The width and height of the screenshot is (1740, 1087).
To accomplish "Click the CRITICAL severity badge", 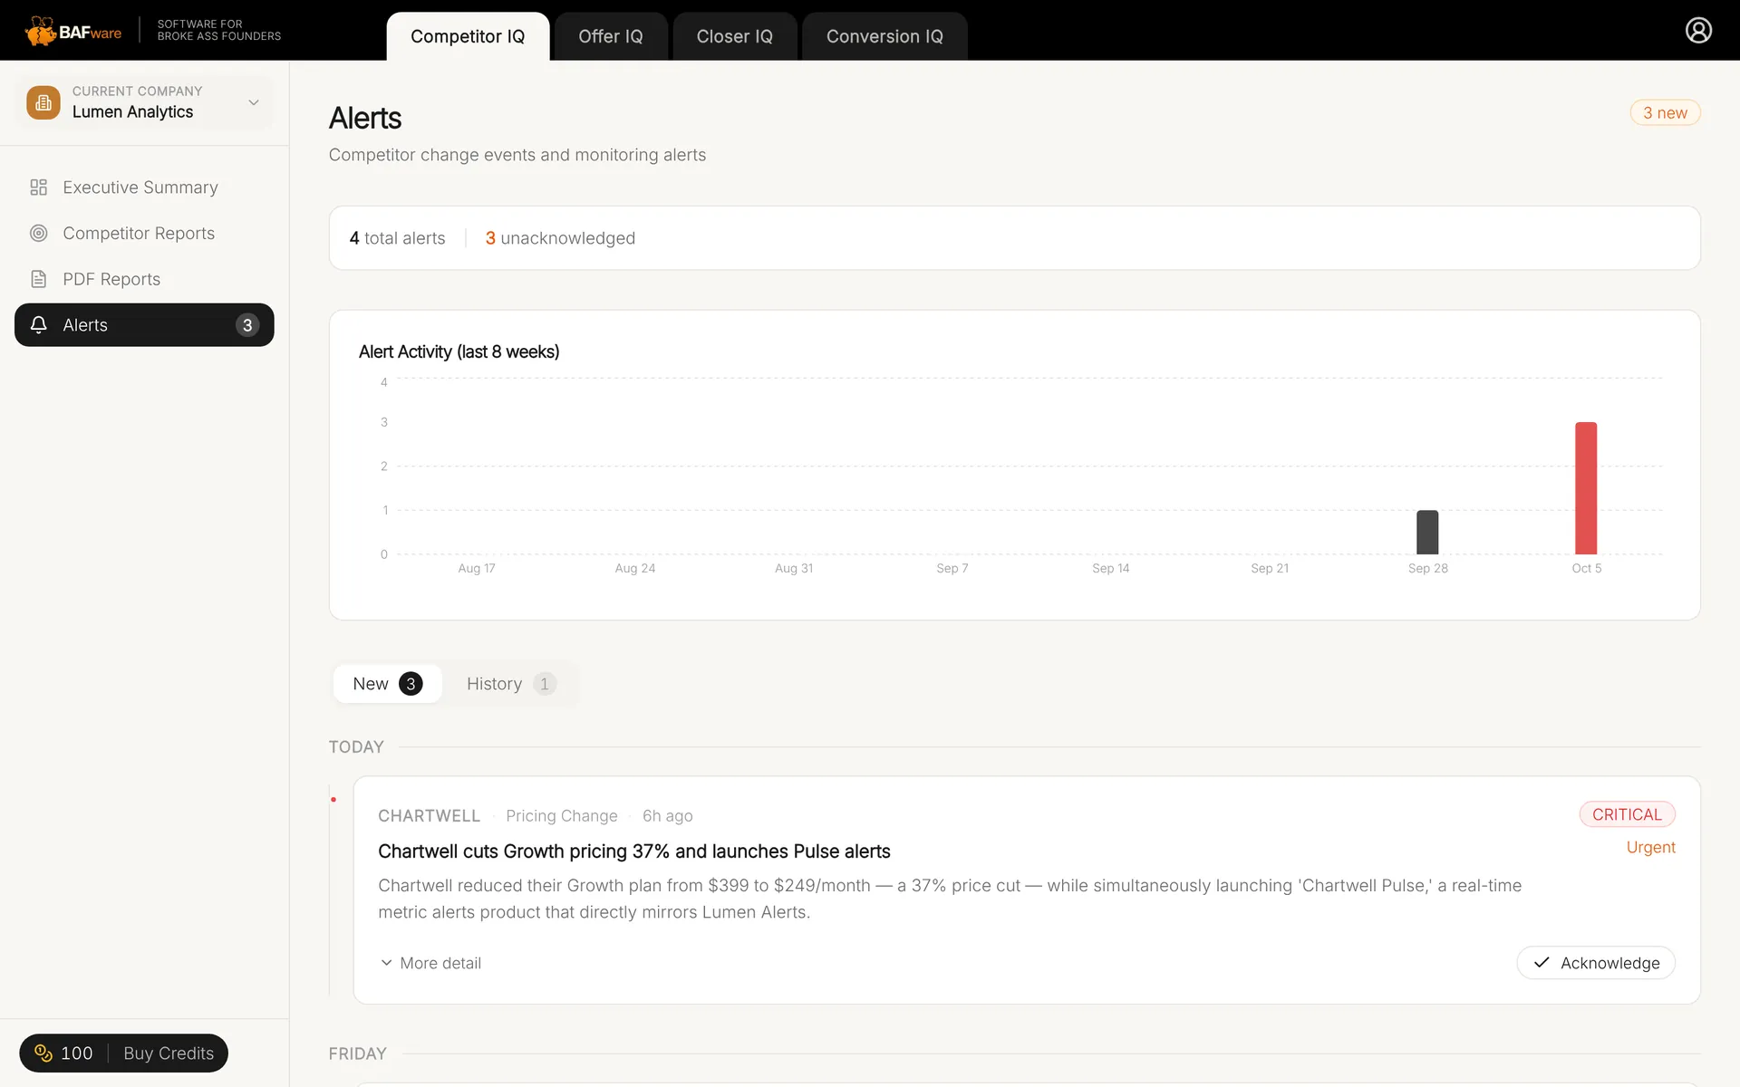I will [1627, 814].
